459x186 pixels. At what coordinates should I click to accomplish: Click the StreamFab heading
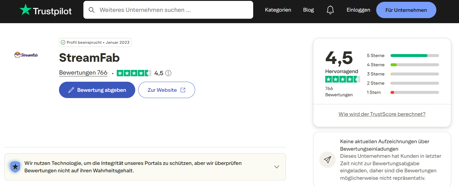click(x=89, y=58)
